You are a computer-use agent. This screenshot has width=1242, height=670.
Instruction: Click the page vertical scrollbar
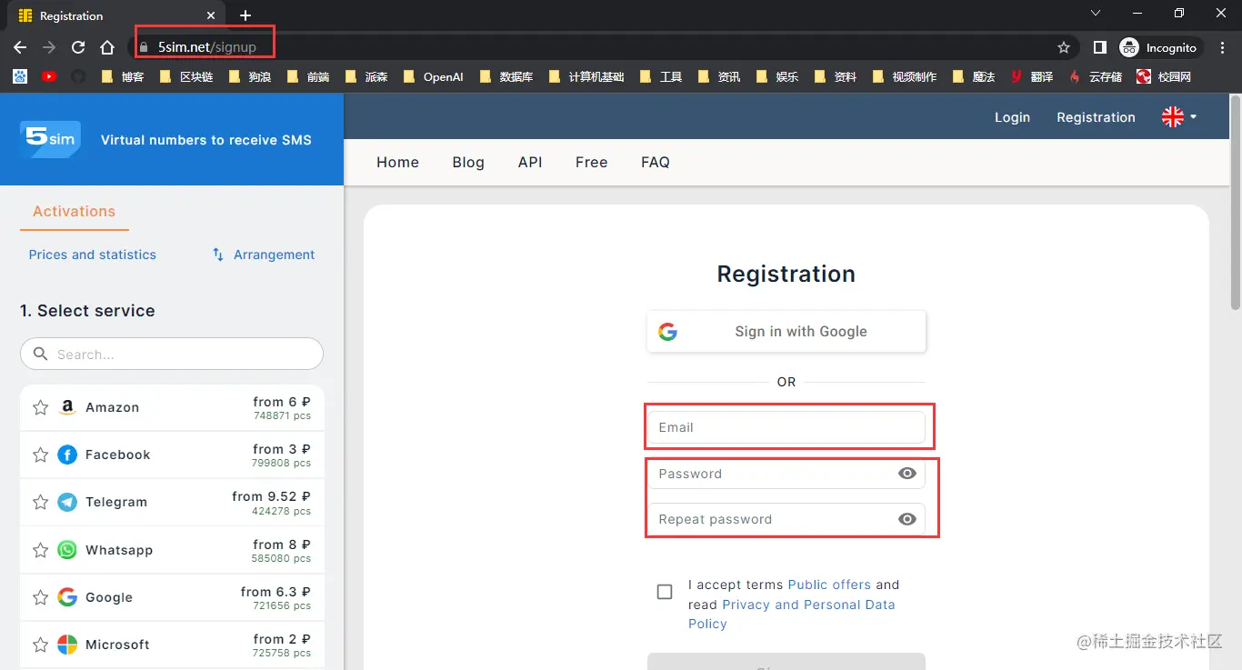point(1235,205)
